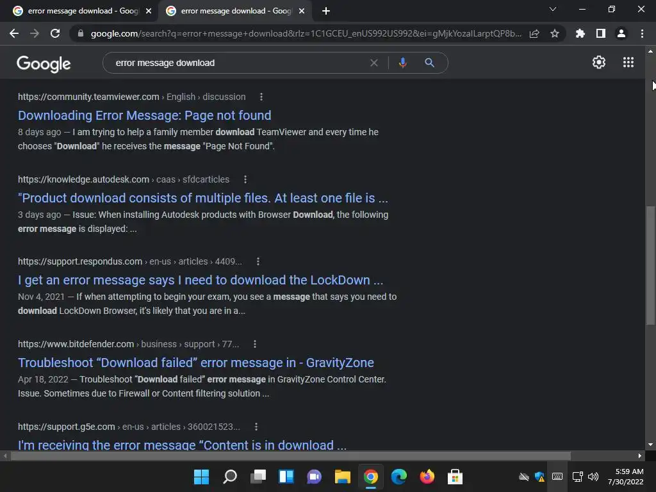Image resolution: width=656 pixels, height=492 pixels.
Task: Share this page from the address bar
Action: 534,33
